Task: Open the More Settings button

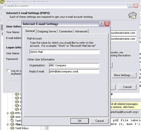Action: 124,75
